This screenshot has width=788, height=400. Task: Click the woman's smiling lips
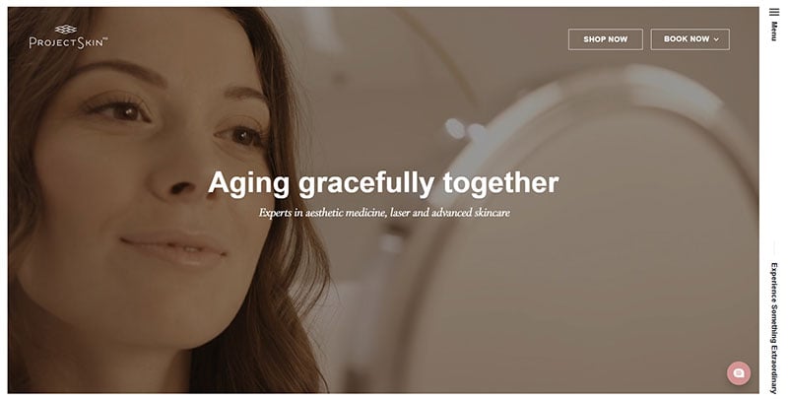point(173,247)
